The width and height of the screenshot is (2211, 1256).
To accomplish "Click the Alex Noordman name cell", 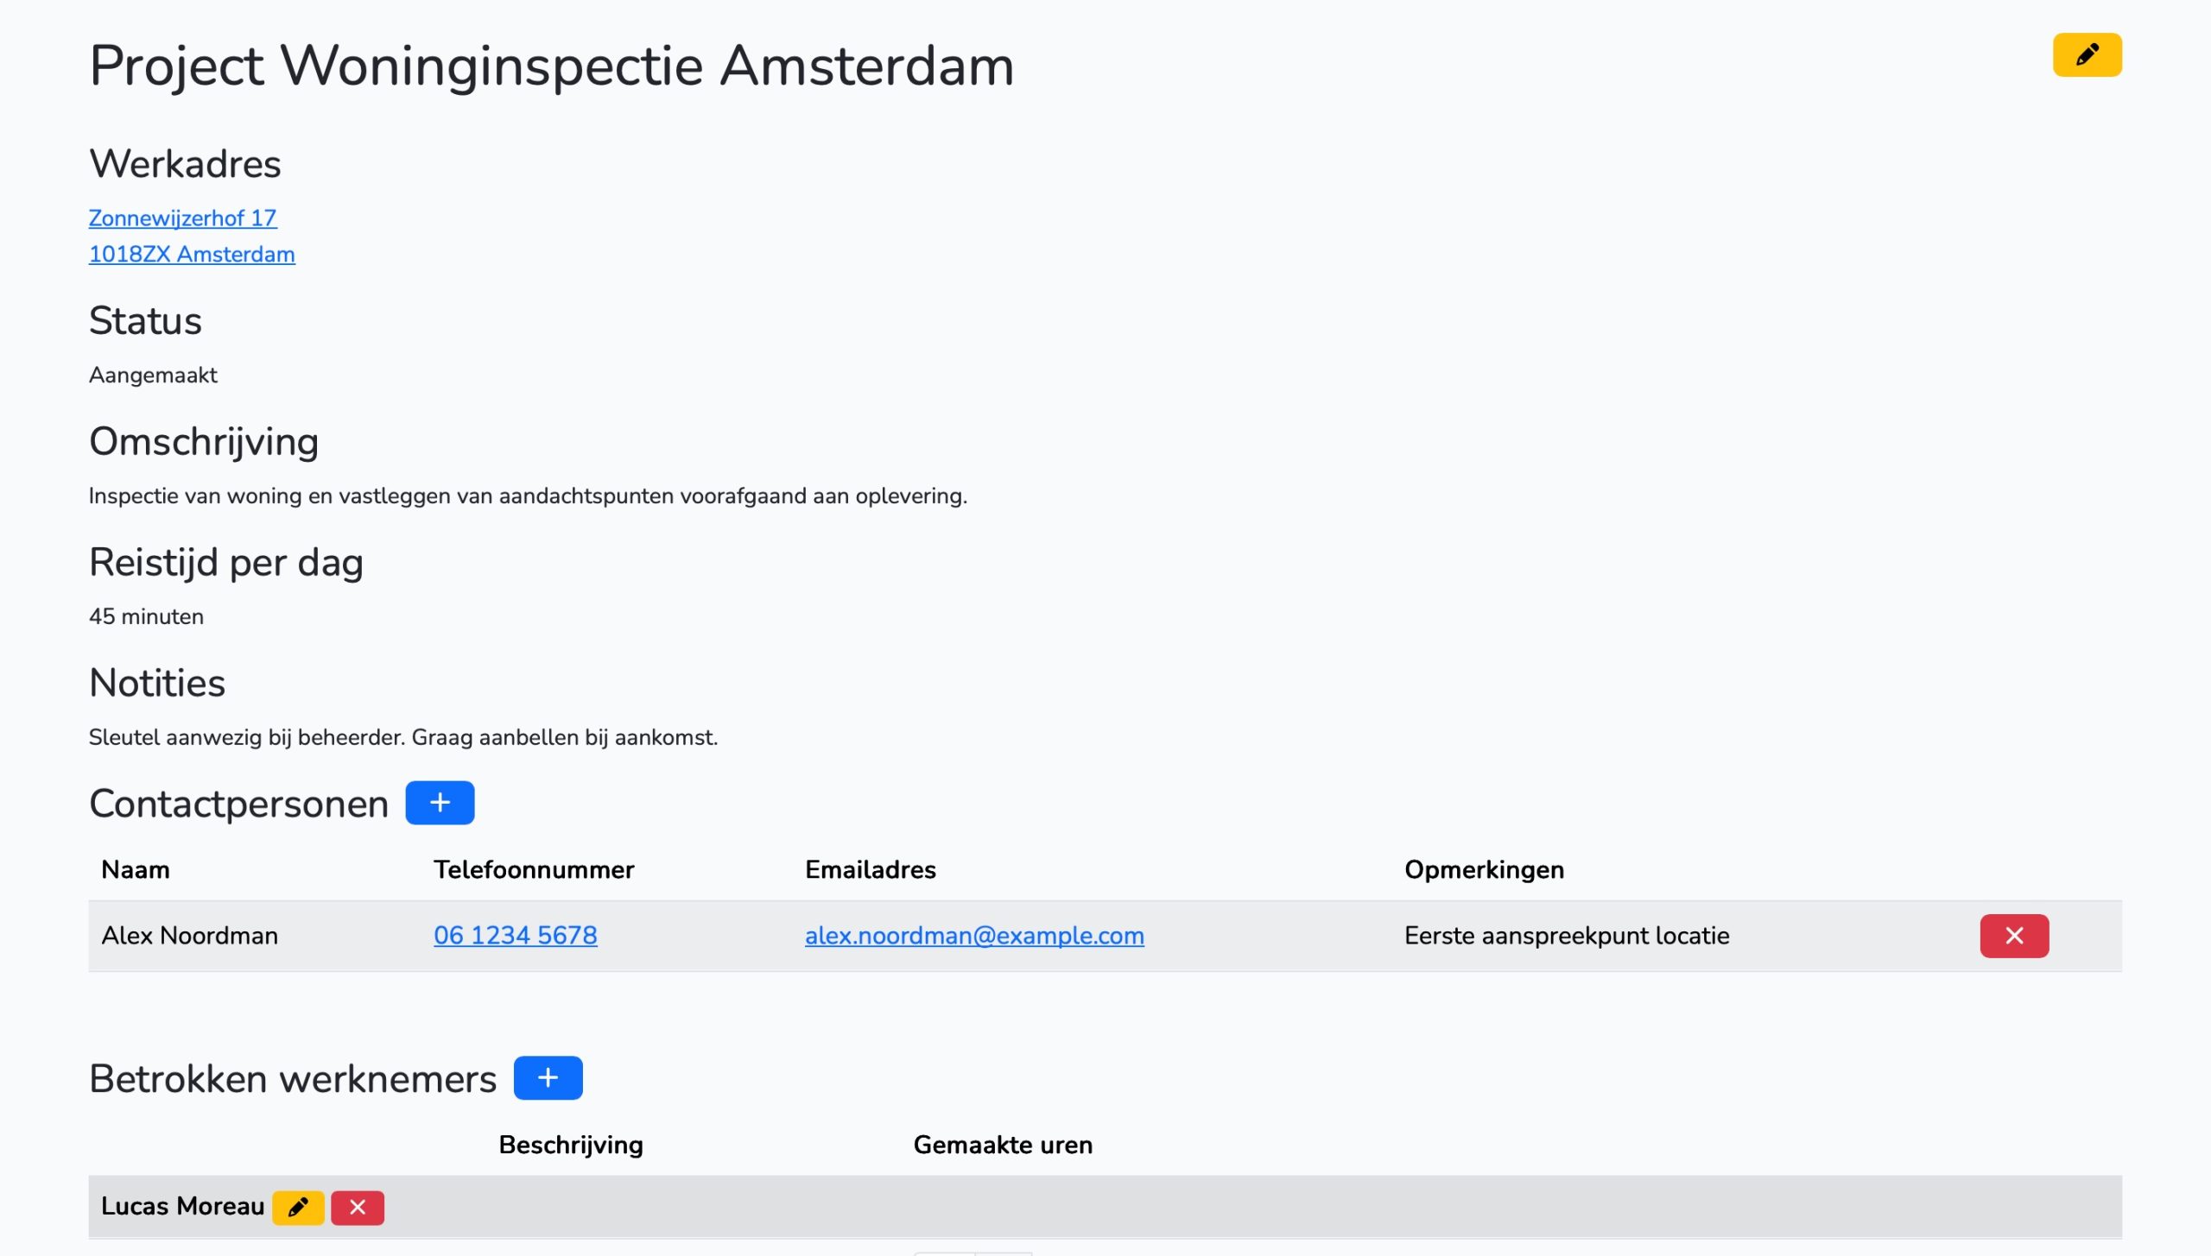I will point(189,936).
